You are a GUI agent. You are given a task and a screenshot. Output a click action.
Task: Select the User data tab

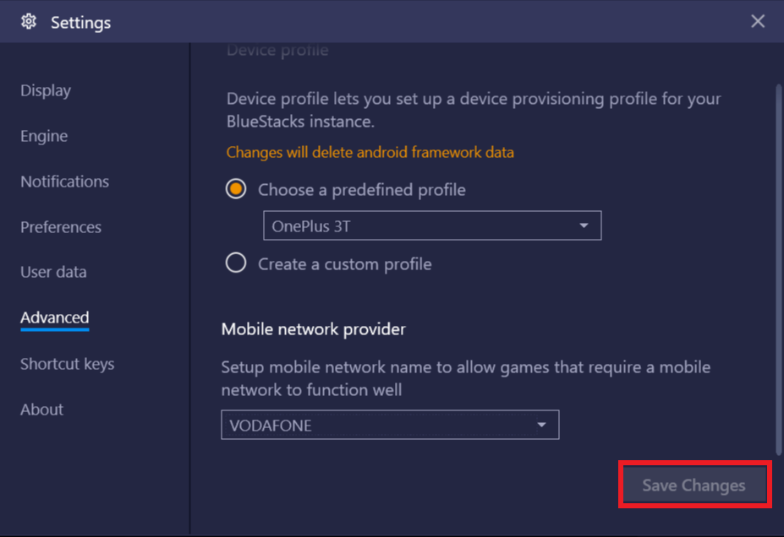pos(53,272)
